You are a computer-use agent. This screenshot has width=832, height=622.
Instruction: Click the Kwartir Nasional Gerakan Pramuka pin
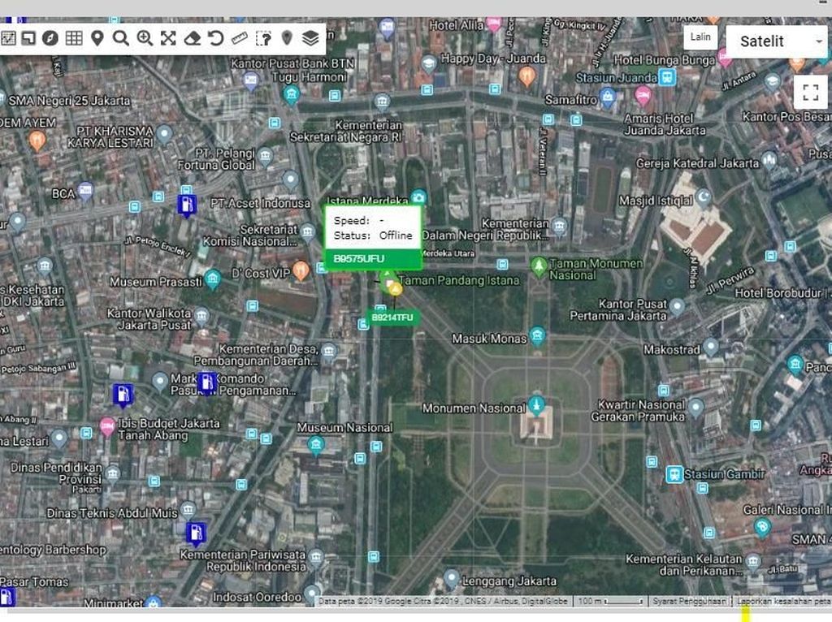coord(695,408)
